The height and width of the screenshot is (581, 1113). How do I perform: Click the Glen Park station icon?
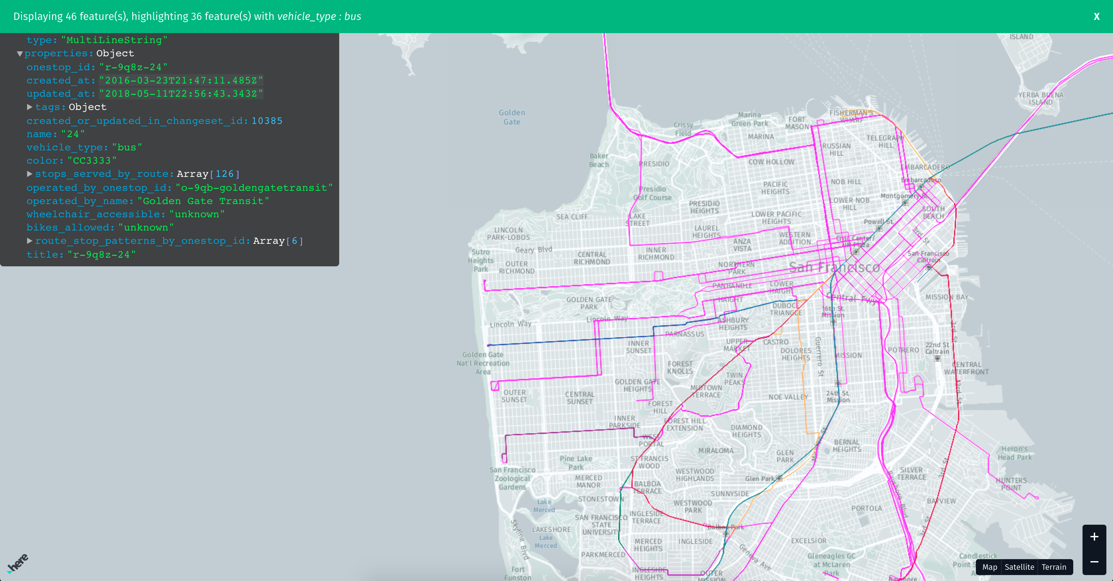tap(778, 478)
